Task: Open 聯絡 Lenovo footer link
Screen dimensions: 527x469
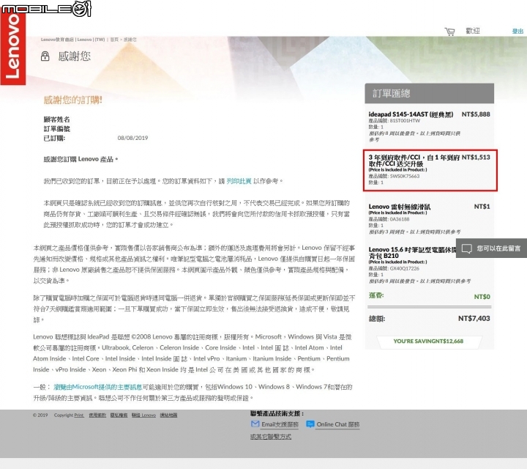Action: 143,416
